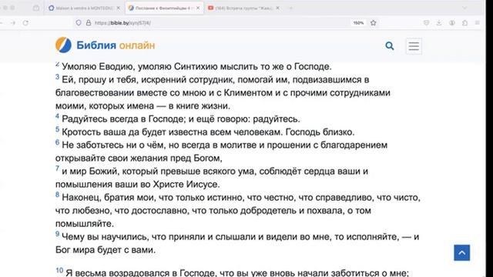Click verse number 9
493x277 pixels.
click(x=57, y=234)
